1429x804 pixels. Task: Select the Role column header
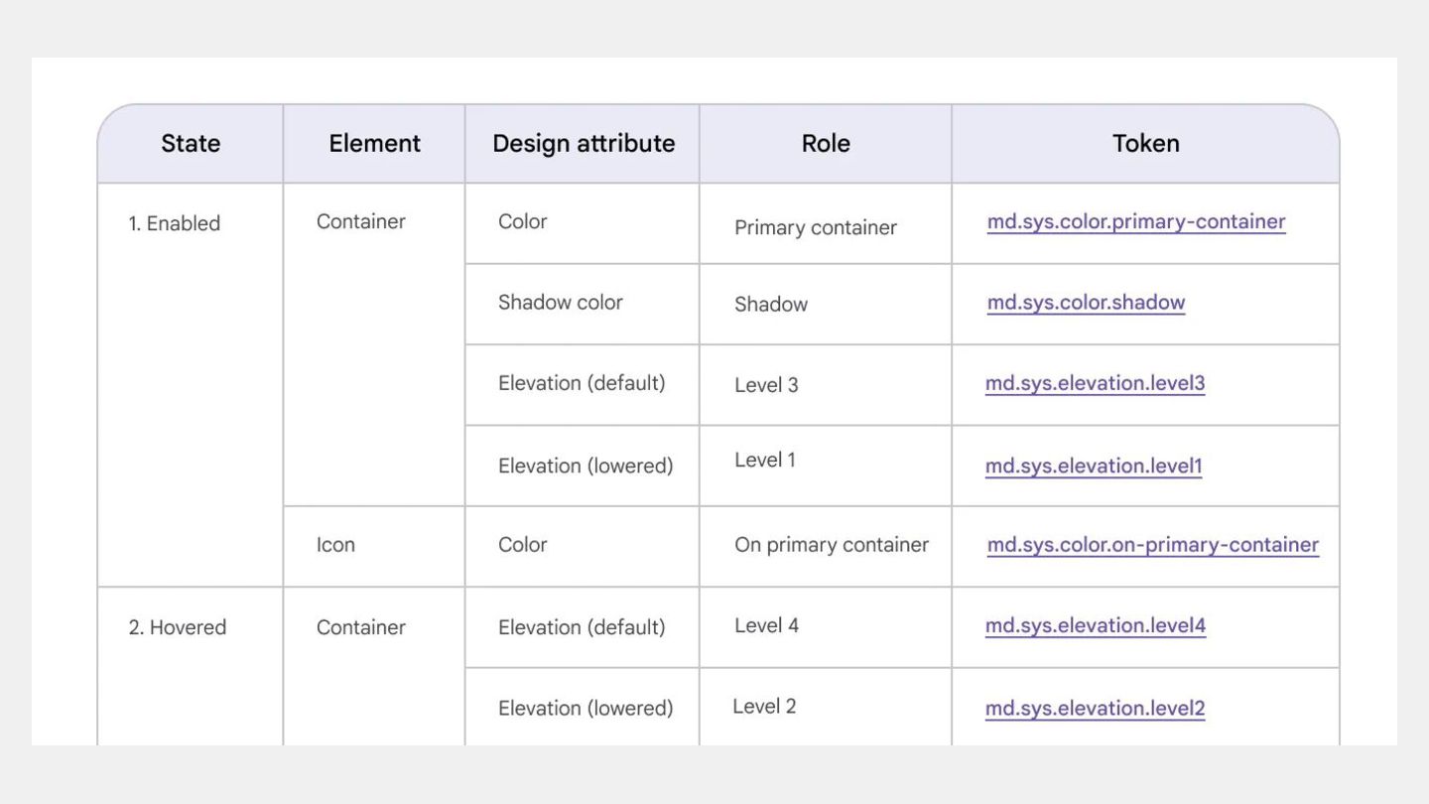click(826, 144)
